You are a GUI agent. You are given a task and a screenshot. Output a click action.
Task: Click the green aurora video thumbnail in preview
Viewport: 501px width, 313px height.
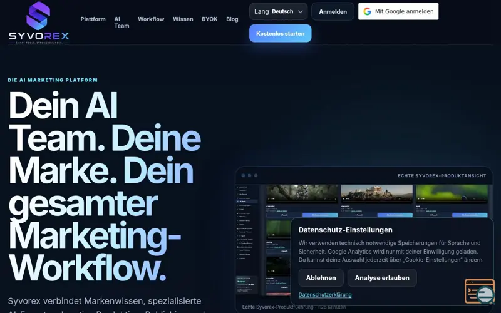click(452, 193)
